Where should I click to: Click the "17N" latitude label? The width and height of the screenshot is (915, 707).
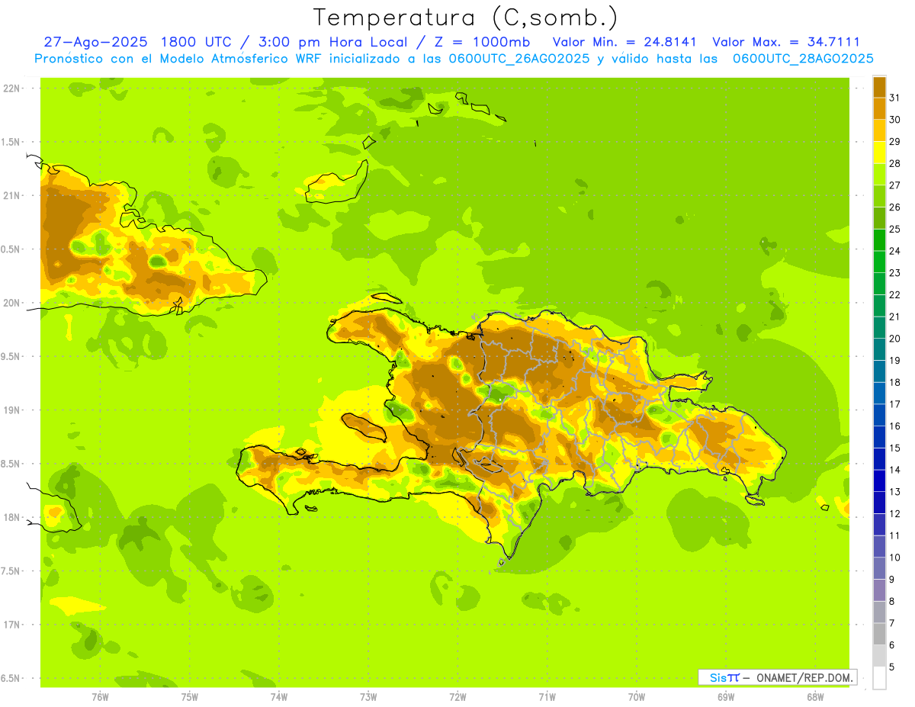click(11, 625)
